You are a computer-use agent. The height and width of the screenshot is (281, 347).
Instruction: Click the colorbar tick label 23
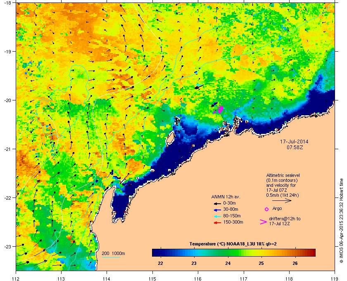click(194, 263)
